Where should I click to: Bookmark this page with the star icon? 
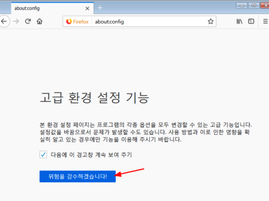(x=210, y=21)
